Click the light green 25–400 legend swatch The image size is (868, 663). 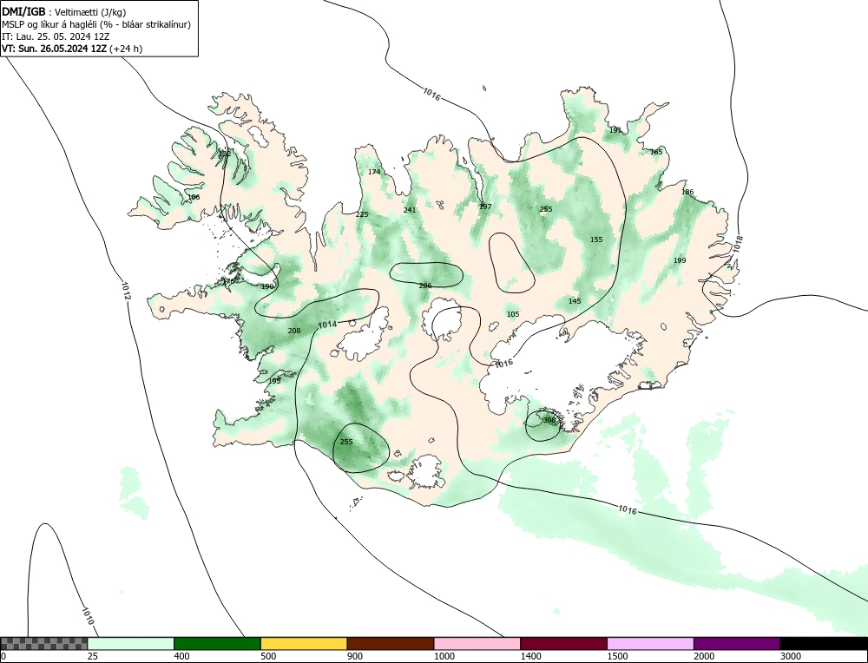tap(131, 644)
